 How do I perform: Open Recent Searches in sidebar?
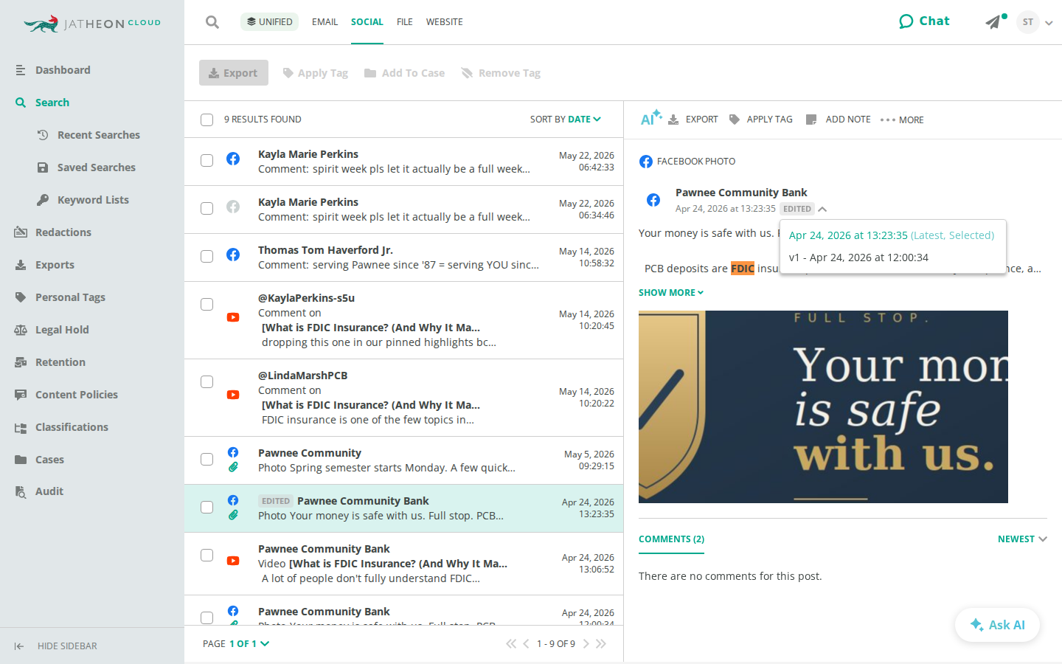point(88,135)
